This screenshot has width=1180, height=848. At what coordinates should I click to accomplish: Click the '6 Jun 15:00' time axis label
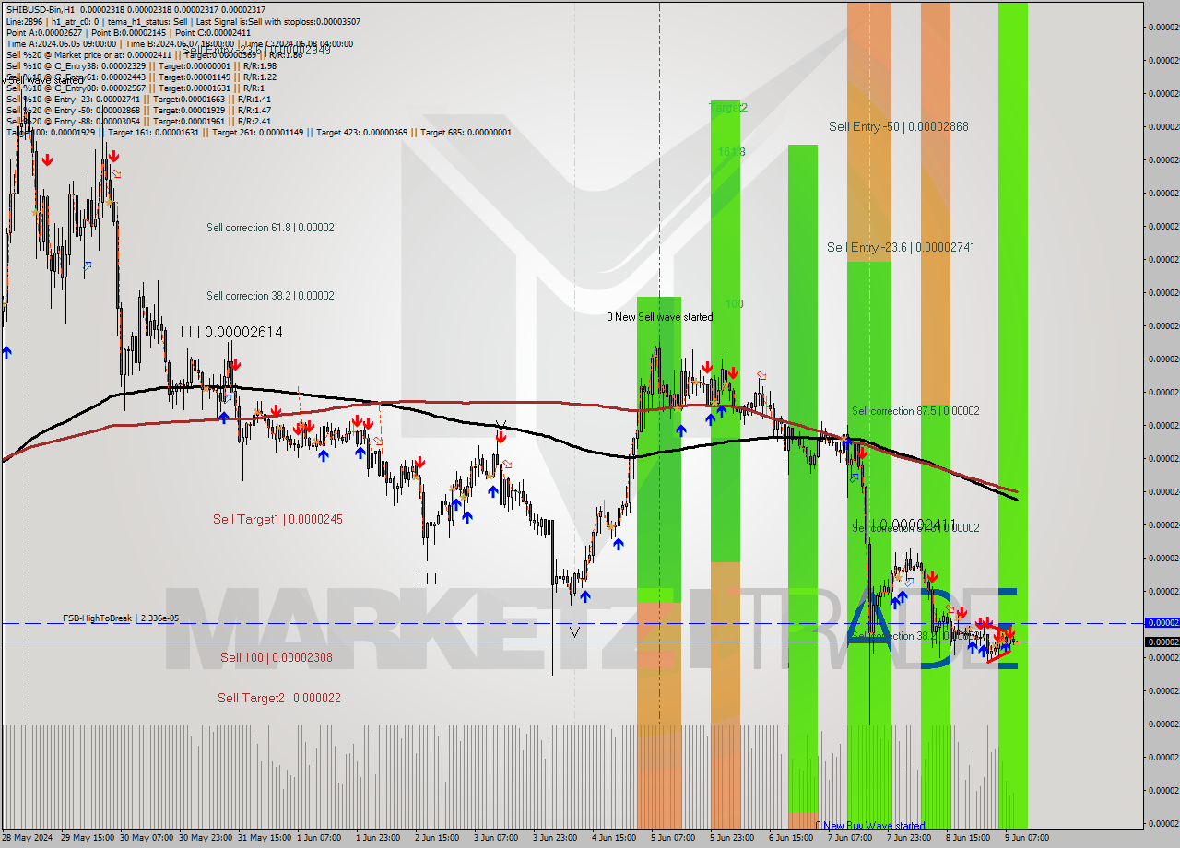pos(791,838)
